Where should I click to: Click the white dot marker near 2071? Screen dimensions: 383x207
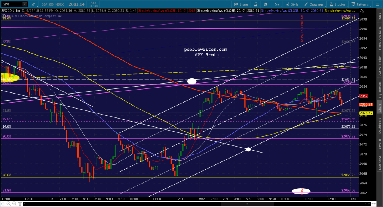tap(248, 149)
